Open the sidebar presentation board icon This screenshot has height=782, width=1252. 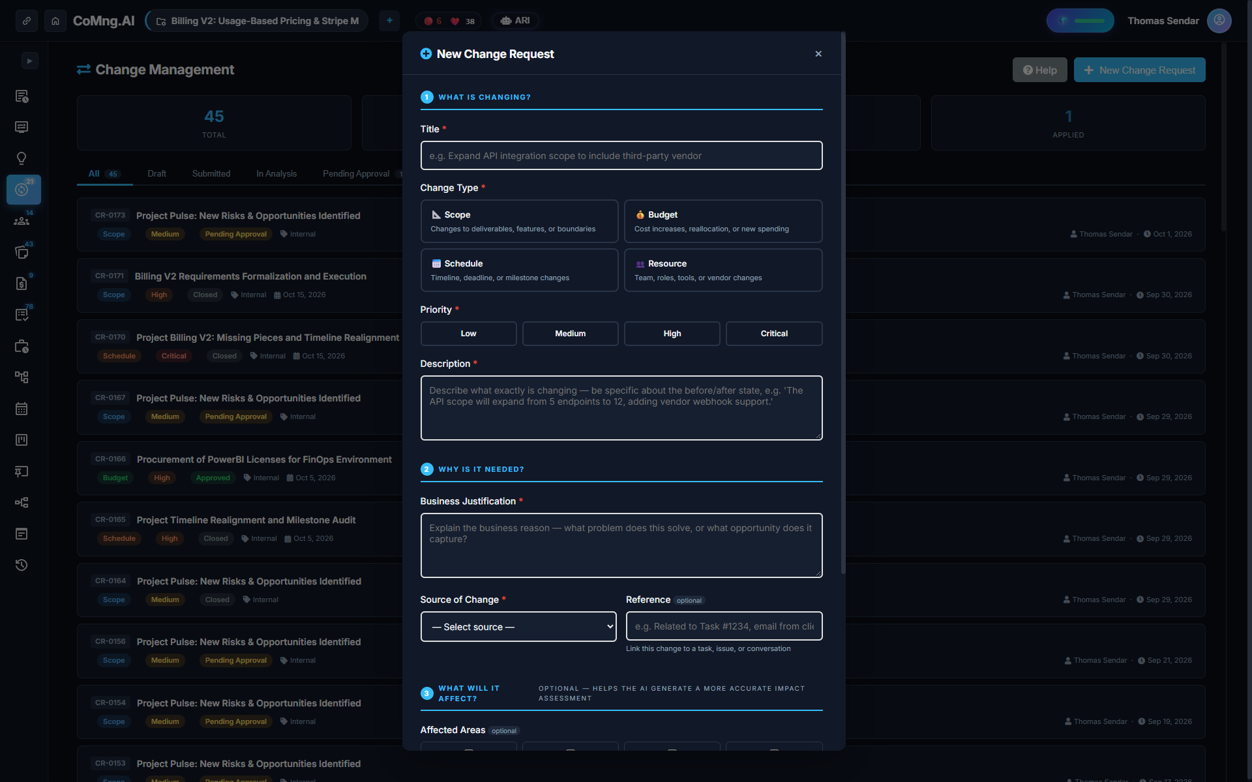tap(22, 471)
